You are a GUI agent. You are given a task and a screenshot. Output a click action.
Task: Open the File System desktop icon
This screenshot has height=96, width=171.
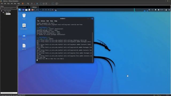(24, 27)
